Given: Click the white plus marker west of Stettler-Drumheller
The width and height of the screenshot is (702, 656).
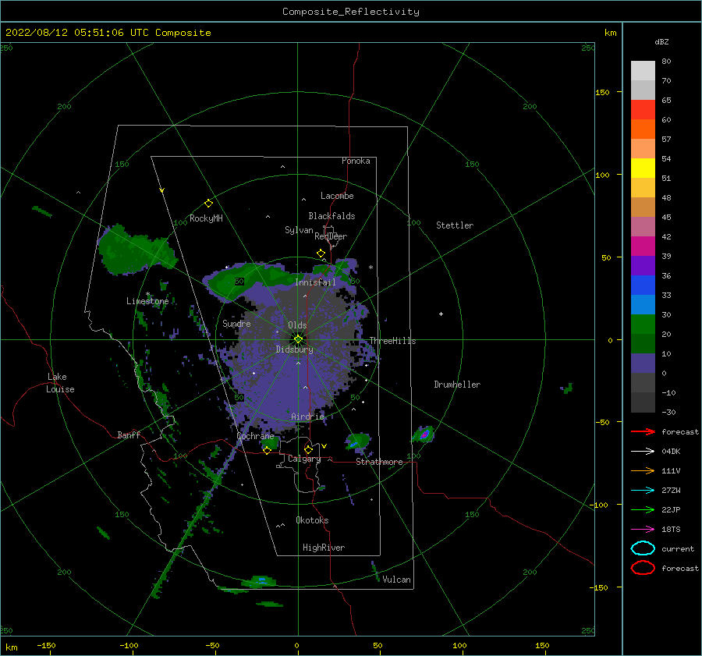Looking at the screenshot, I should pyautogui.click(x=441, y=314).
